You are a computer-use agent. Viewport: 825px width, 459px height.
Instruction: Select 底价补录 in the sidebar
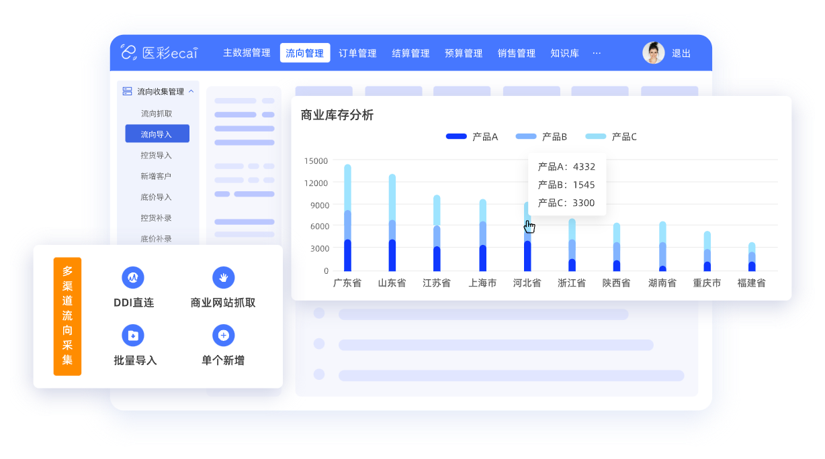pyautogui.click(x=157, y=238)
